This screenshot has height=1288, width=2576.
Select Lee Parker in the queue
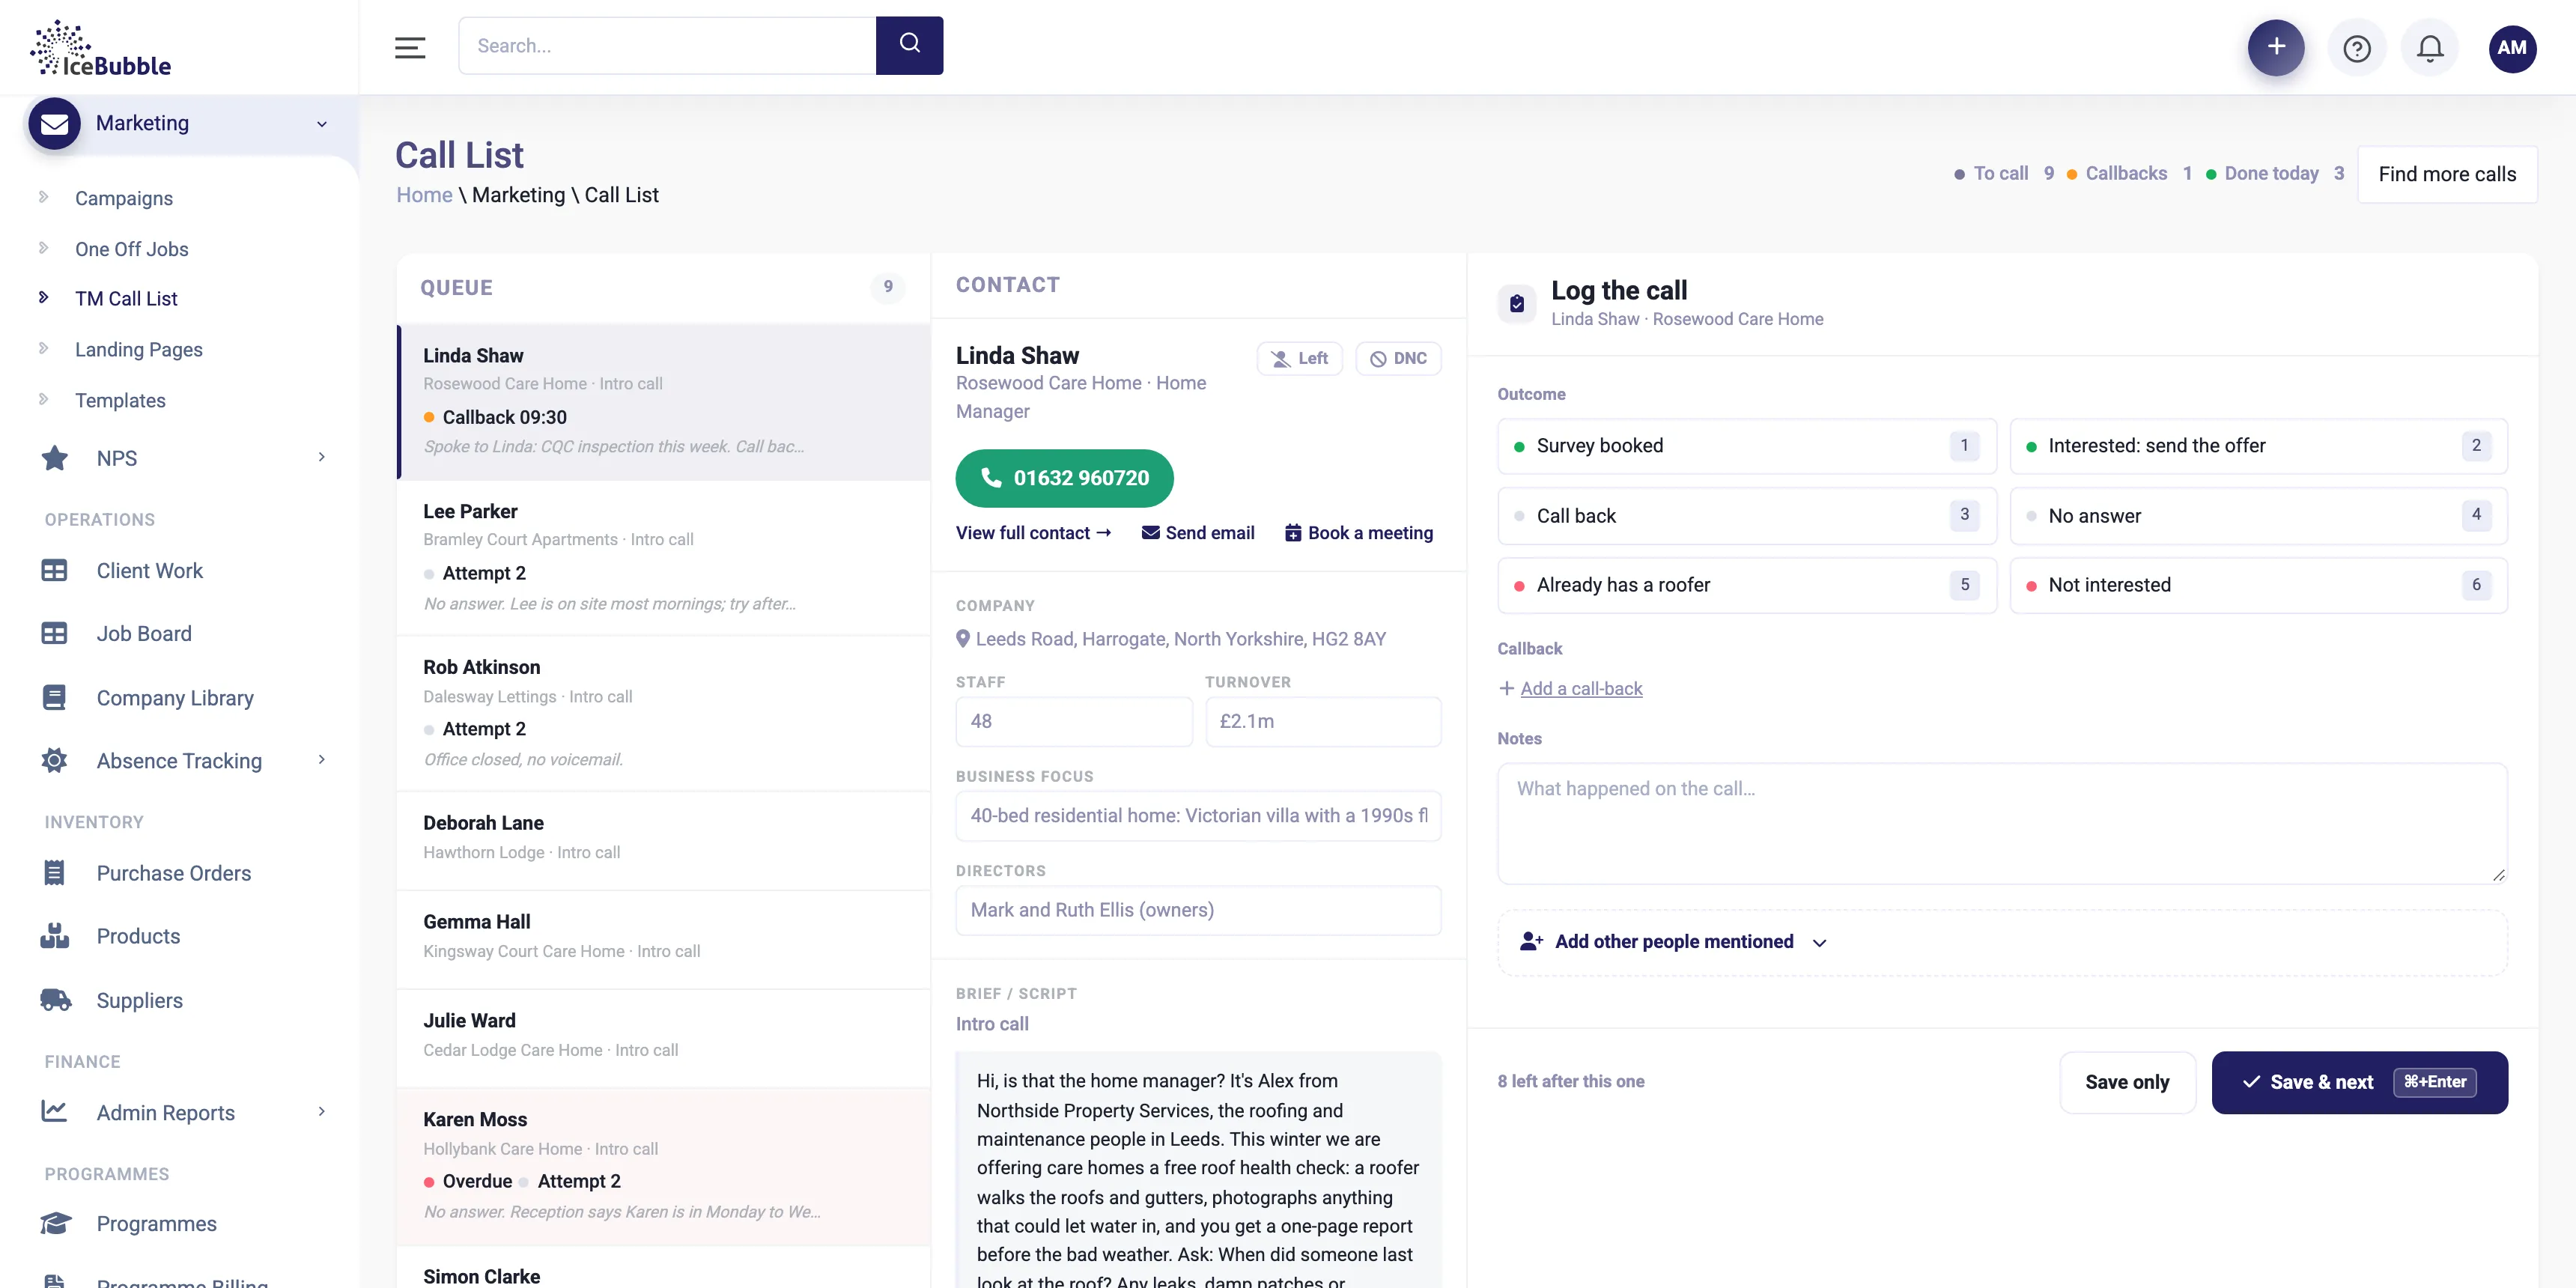[663, 557]
